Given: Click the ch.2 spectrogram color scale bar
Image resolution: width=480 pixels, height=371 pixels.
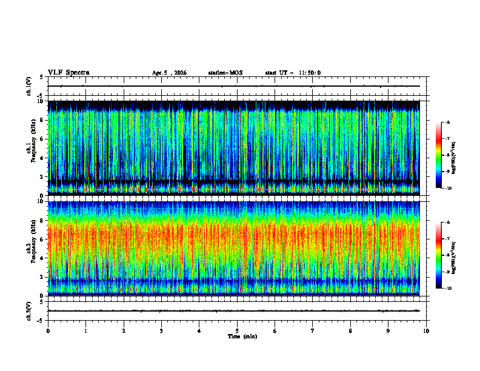Looking at the screenshot, I should (x=438, y=255).
